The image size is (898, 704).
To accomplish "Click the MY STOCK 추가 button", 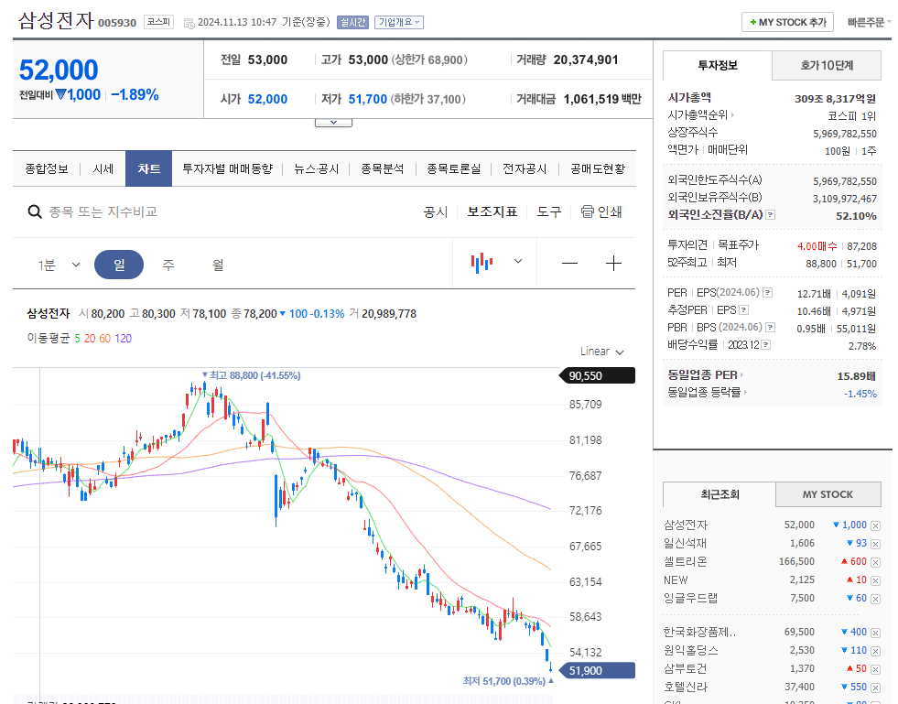I will [x=787, y=22].
